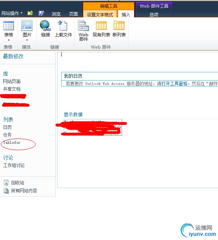
Task: Open the Options (选项) tab
Action: (x=154, y=15)
